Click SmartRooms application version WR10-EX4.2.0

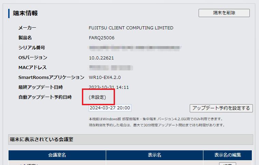point(105,78)
